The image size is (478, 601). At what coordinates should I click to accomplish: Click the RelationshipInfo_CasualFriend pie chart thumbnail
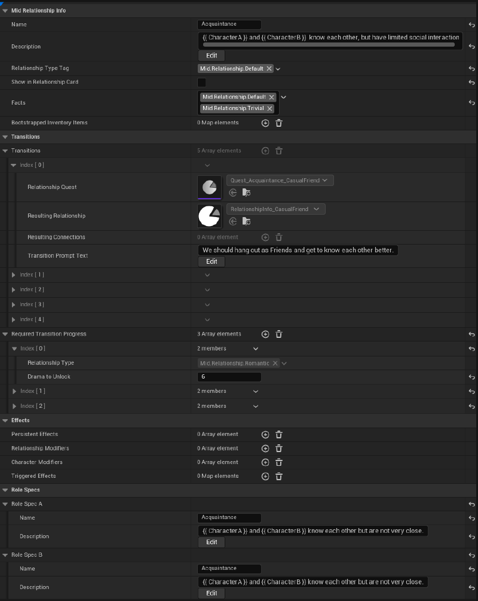210,216
